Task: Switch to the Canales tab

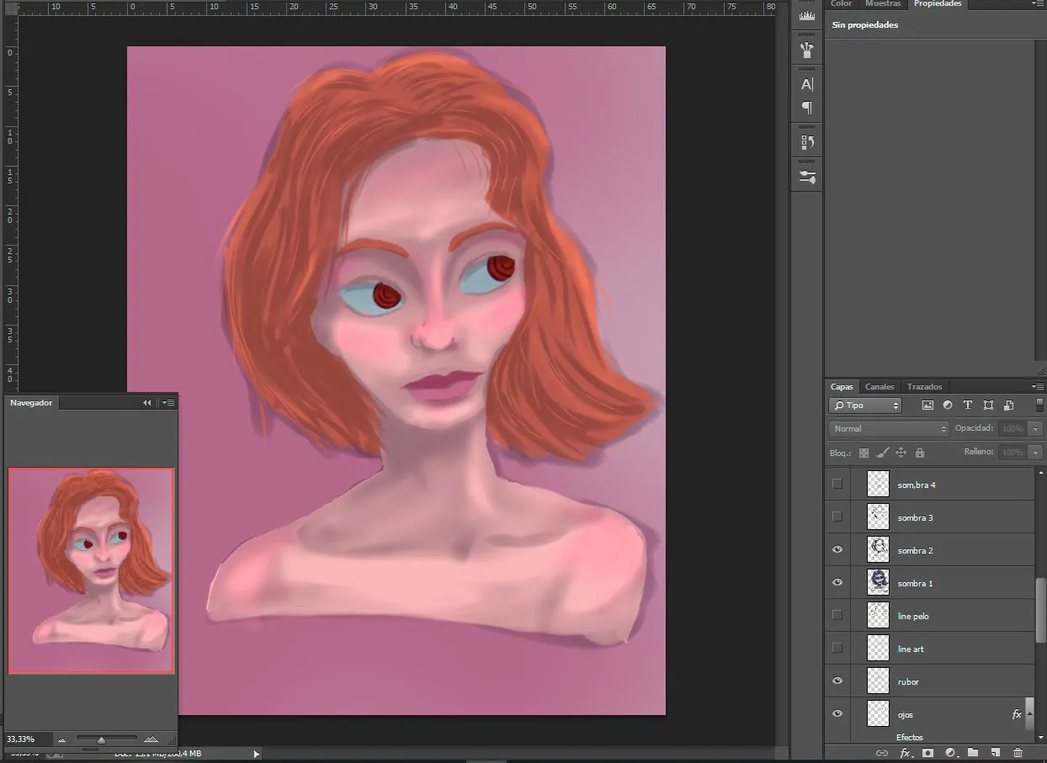Action: pos(880,387)
